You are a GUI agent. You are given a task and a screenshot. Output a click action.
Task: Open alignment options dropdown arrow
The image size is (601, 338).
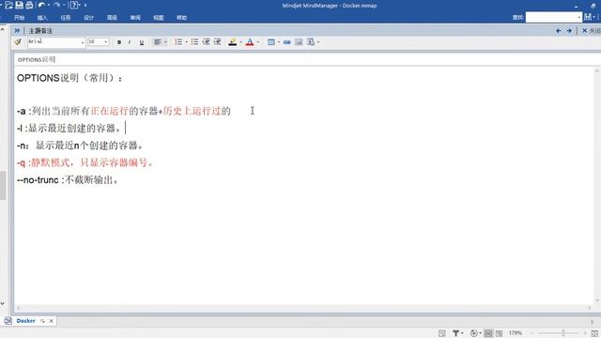coord(165,42)
